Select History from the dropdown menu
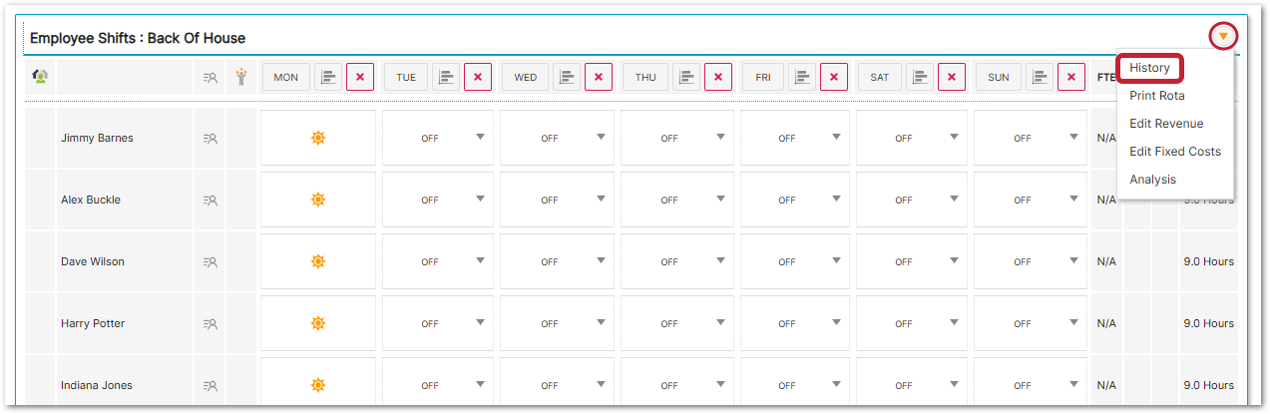 click(x=1149, y=68)
